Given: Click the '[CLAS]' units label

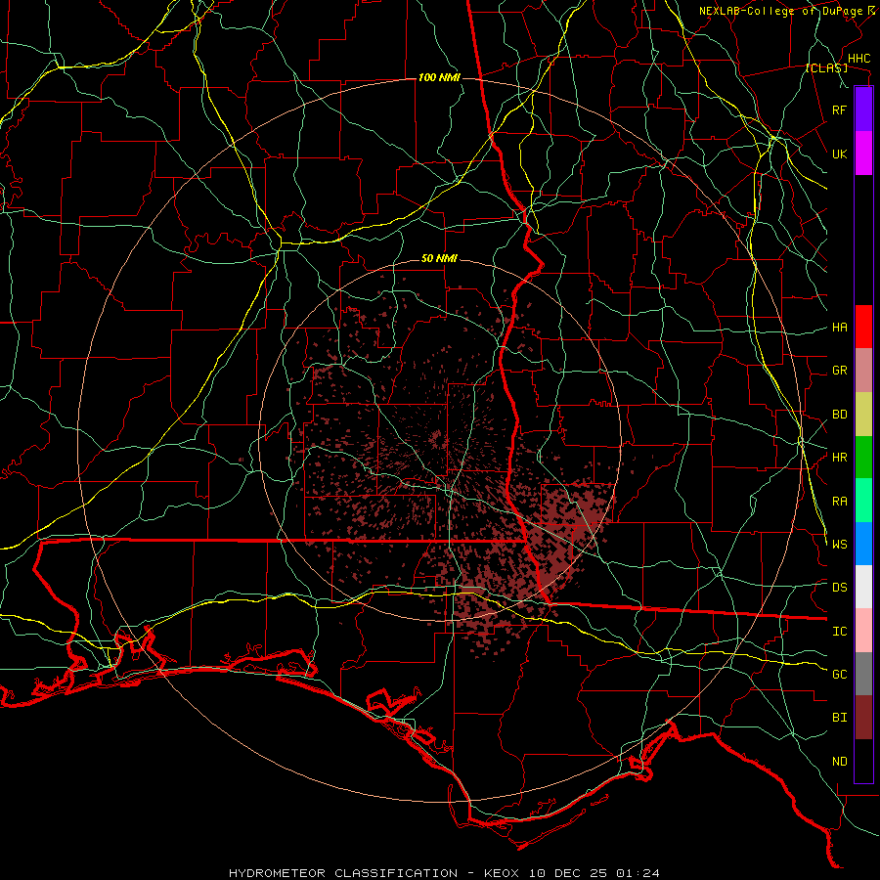Looking at the screenshot, I should click(826, 68).
